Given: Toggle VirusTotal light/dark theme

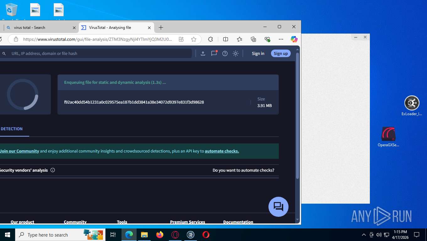Looking at the screenshot, I should pyautogui.click(x=235, y=53).
